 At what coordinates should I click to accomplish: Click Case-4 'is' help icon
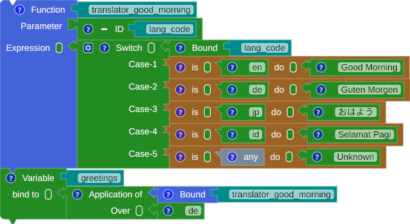[180, 134]
